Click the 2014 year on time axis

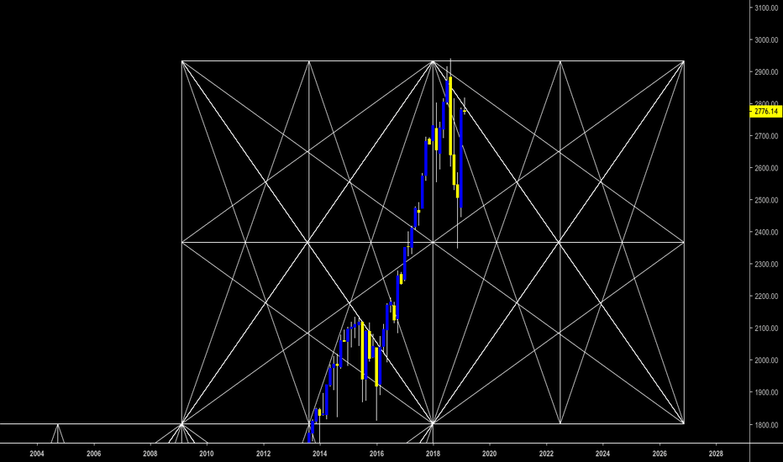(x=319, y=454)
